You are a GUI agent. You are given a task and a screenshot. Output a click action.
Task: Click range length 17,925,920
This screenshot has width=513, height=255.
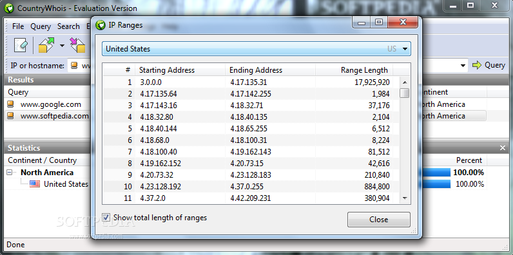372,82
